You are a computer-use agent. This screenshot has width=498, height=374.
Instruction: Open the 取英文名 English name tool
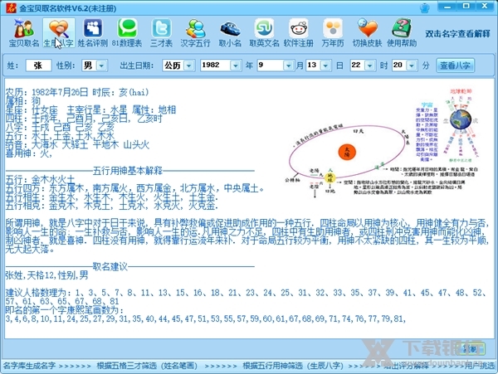point(264,32)
